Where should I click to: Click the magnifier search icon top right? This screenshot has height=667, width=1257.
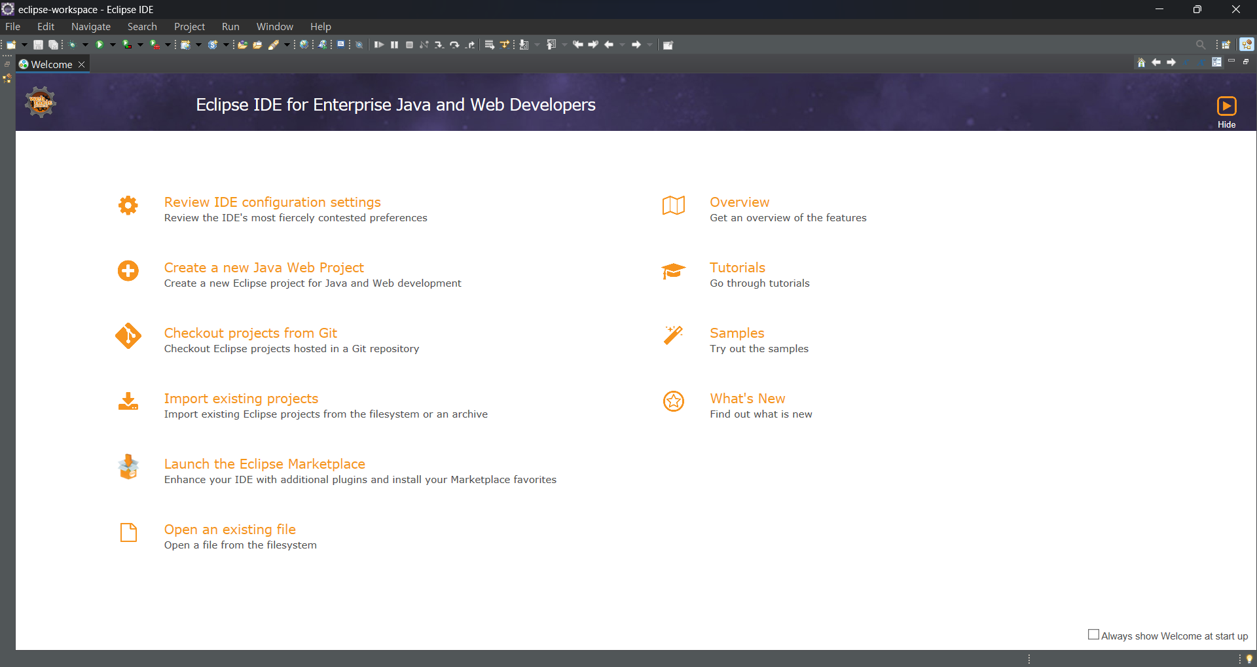coord(1201,45)
